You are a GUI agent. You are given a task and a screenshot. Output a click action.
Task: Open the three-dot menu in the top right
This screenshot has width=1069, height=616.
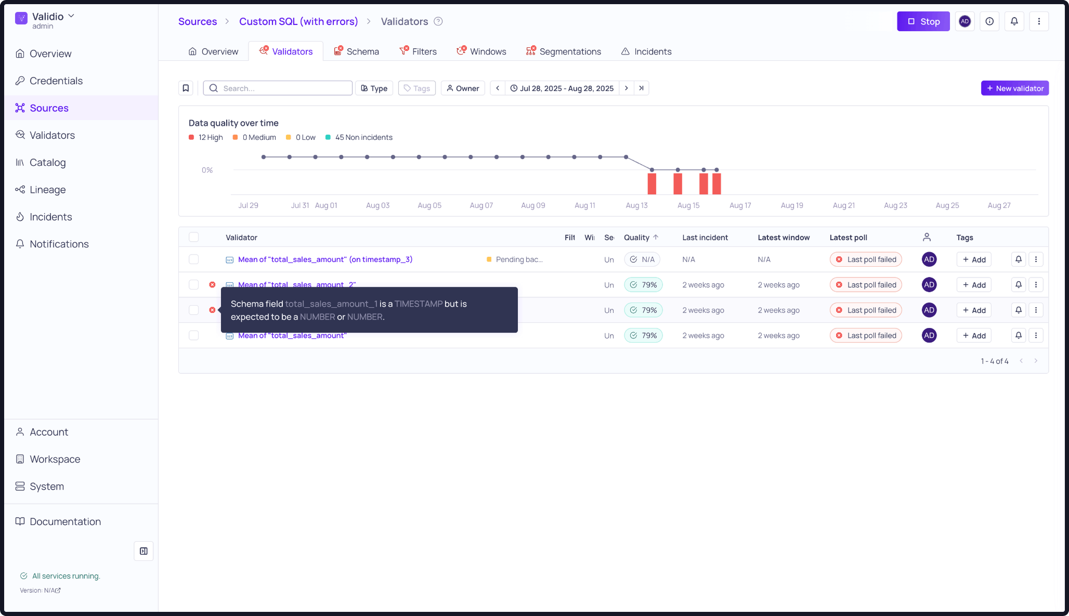tap(1039, 21)
